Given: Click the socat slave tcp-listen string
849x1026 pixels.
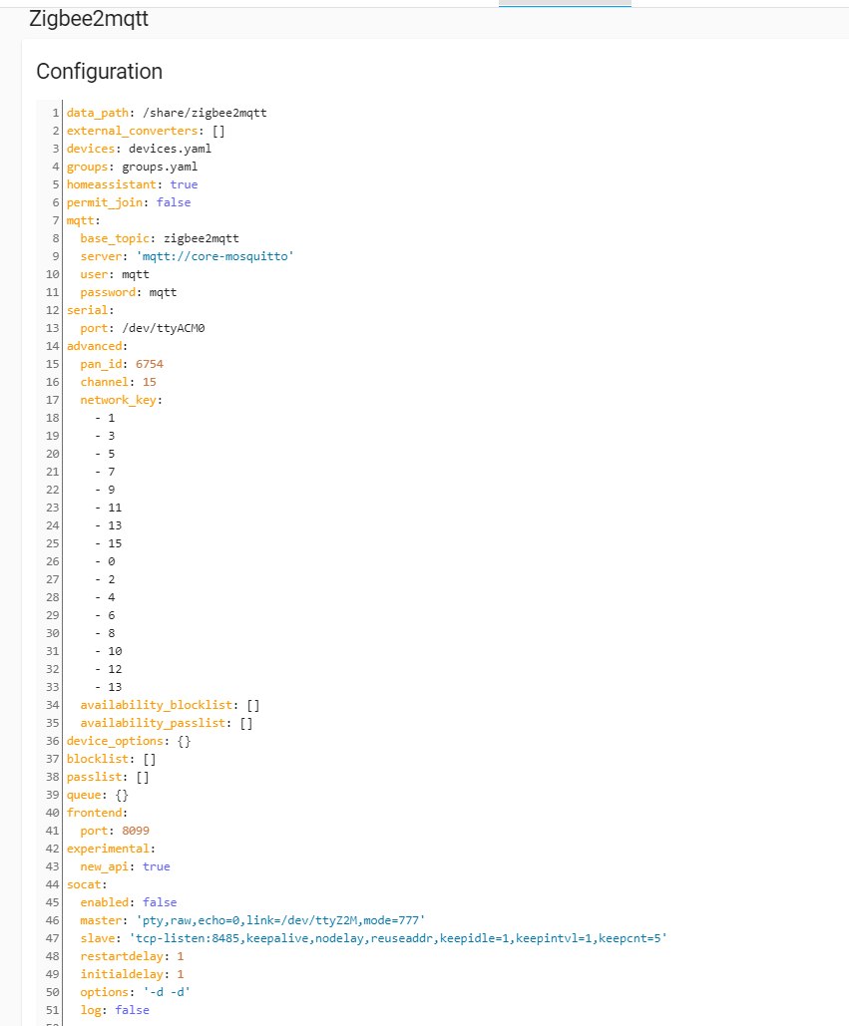Looking at the screenshot, I should pos(397,938).
